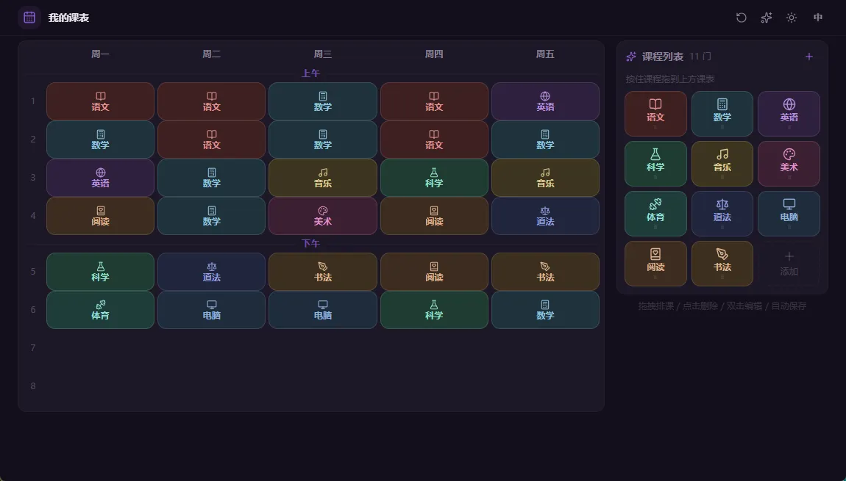Screen dimensions: 846x481
Task: Click 周四 period 3 科学 class
Action: pos(434,178)
